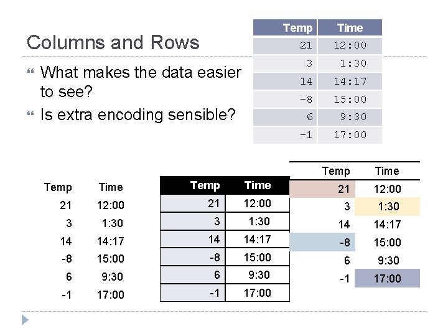Viewport: 448px width, 336px height.
Task: Click the -1 cell in bordered table
Action: pos(193,293)
